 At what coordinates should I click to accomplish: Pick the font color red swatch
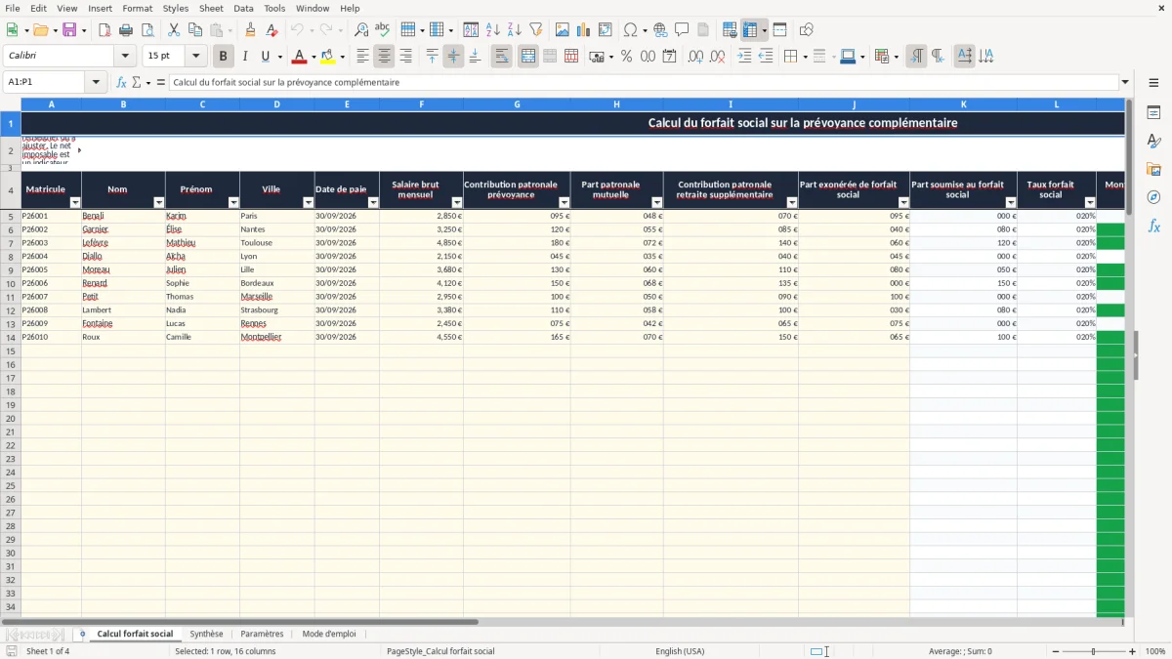pos(301,57)
